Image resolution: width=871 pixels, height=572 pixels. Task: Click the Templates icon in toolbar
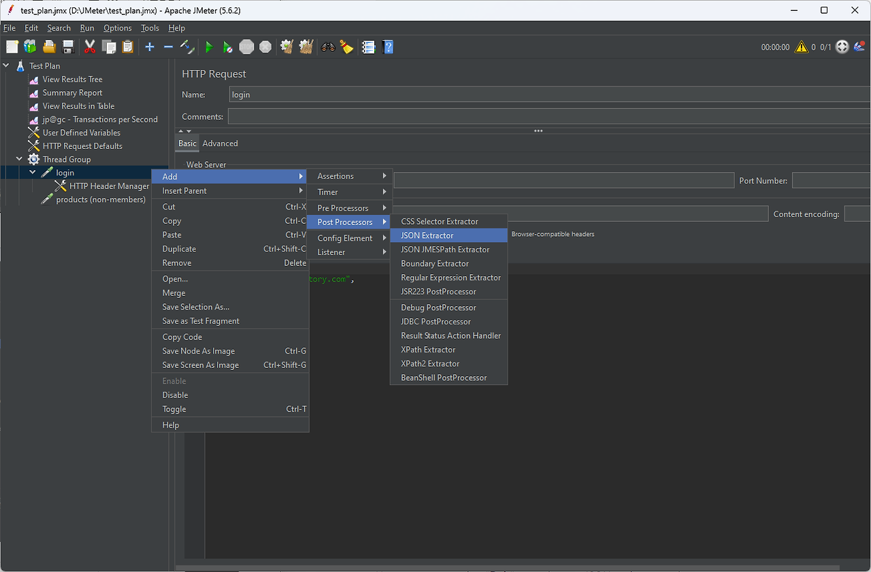(31, 47)
